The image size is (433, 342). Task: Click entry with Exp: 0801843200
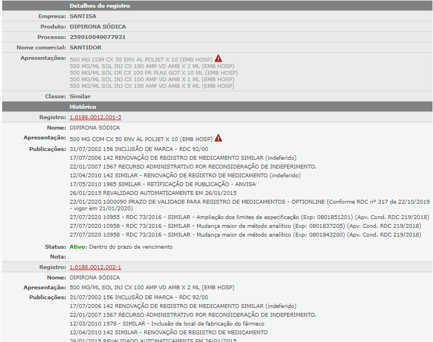coord(245,235)
